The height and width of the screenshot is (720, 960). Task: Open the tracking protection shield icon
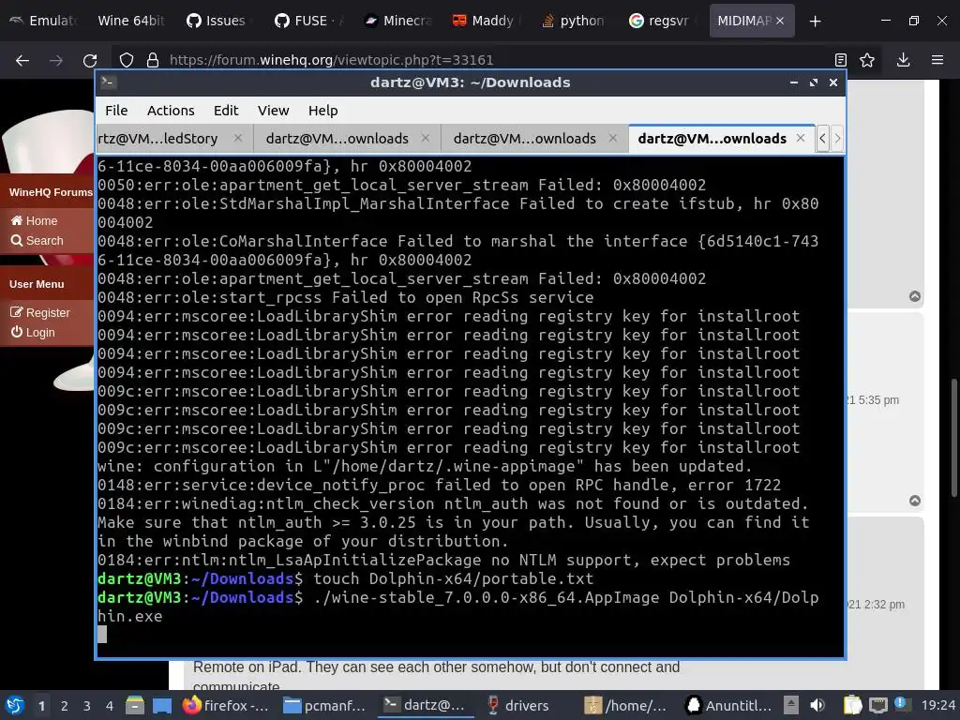click(127, 60)
